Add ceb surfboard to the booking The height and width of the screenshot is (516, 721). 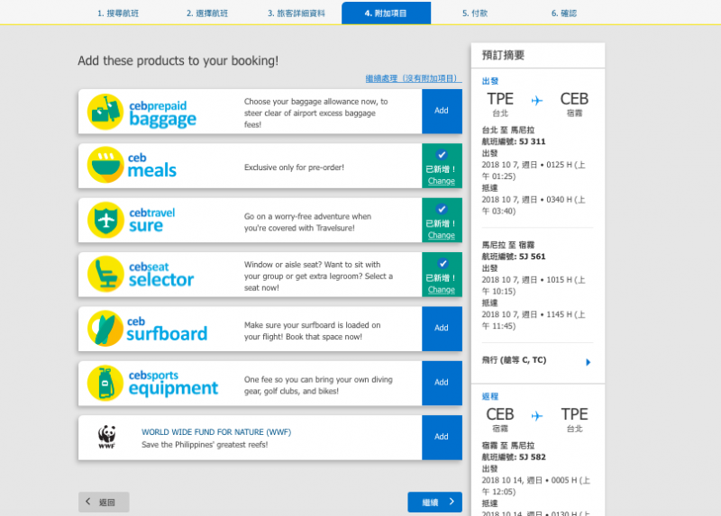442,329
